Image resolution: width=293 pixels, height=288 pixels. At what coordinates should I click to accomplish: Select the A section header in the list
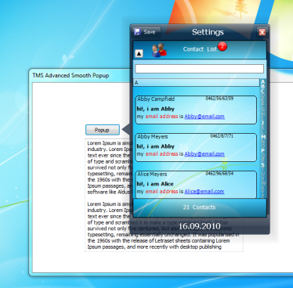point(197,83)
